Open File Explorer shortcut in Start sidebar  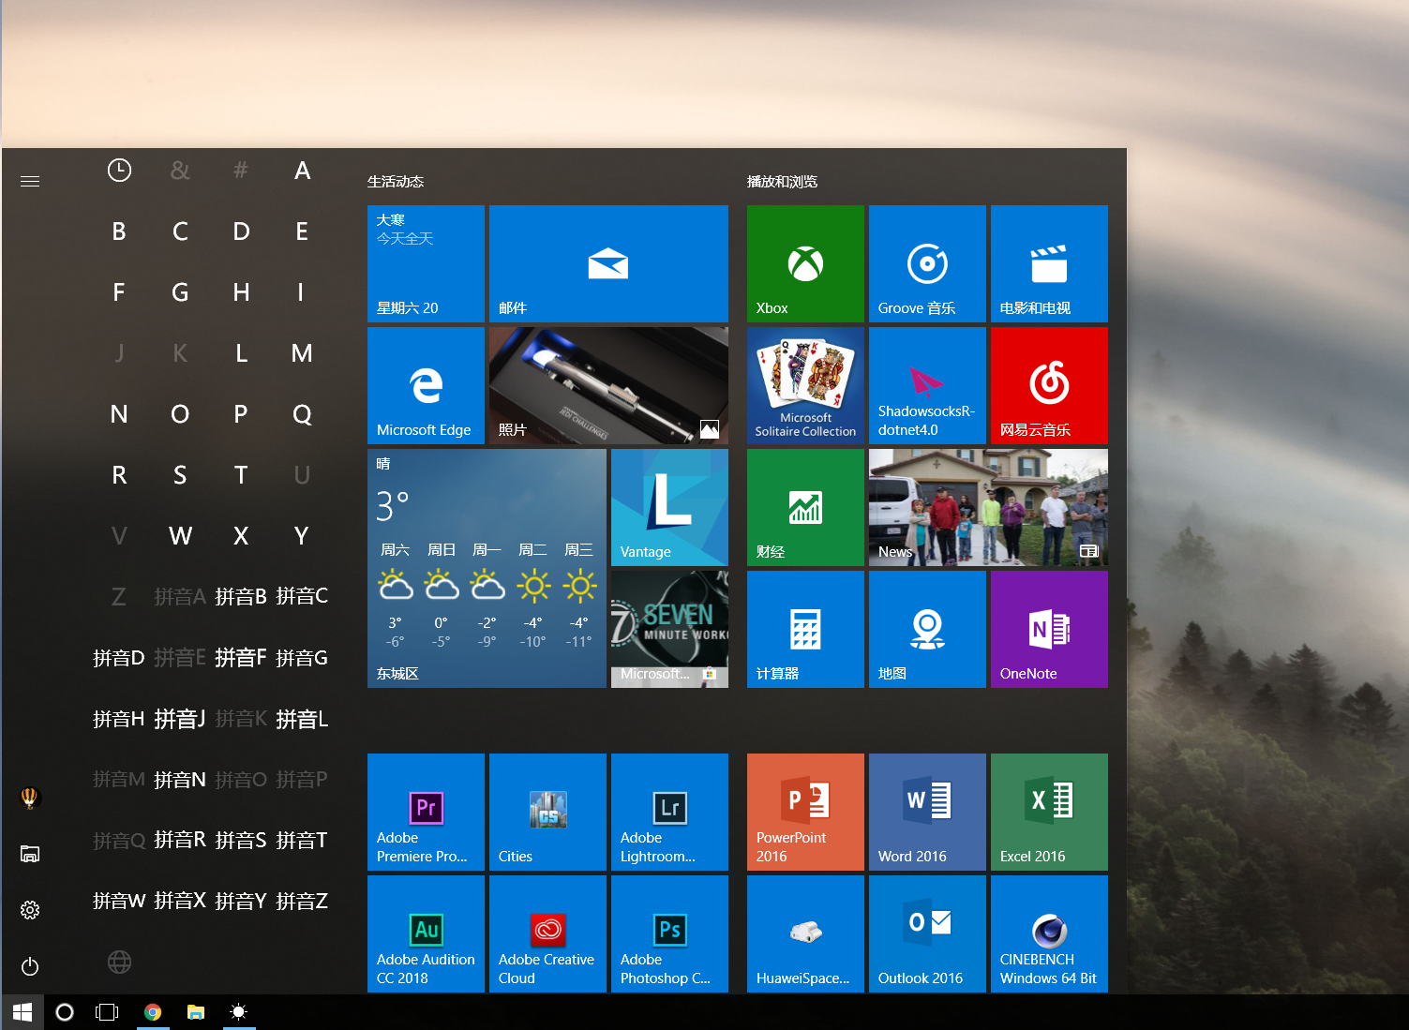(x=30, y=854)
